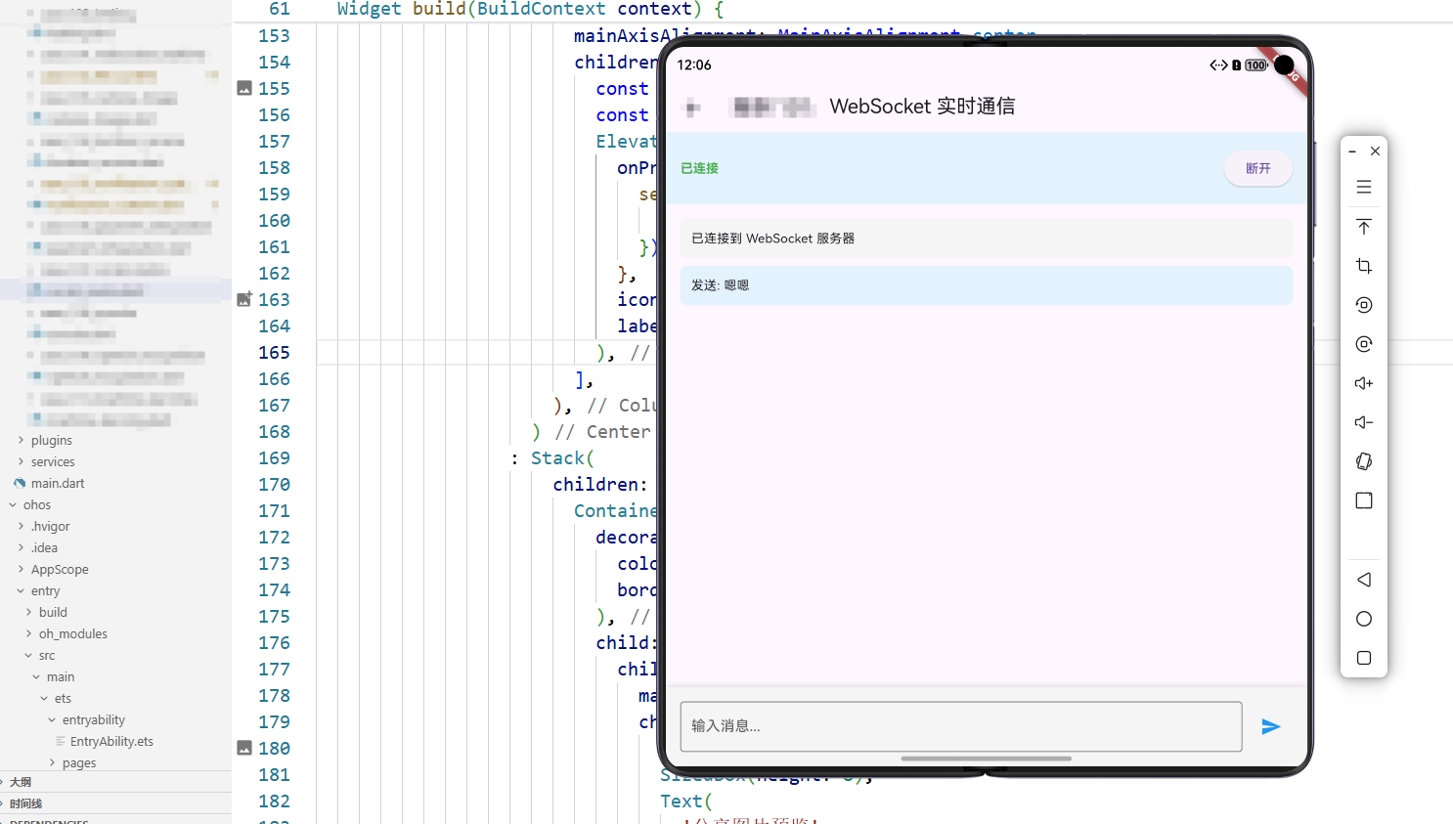Click the developer-mode status icon beside battery
Viewport: 1453px width, 824px height.
1218,65
